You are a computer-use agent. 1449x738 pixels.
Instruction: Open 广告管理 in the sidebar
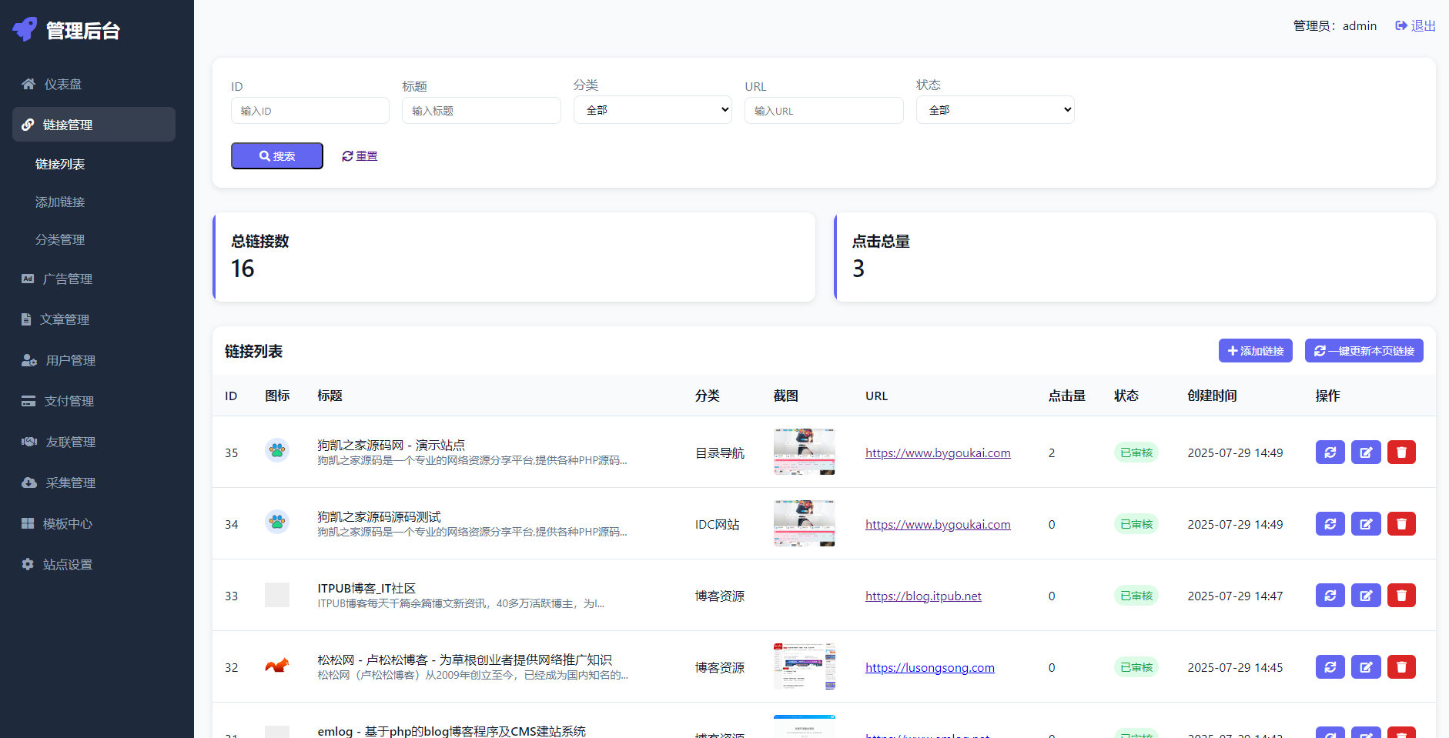(x=68, y=279)
